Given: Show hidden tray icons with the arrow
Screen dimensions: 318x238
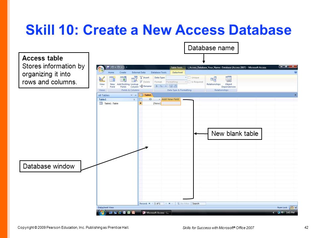Looking at the screenshot, I should point(273,213).
